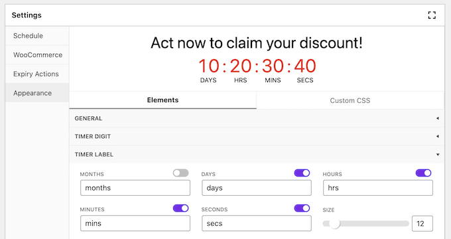
Task: Edit the hrs label text field
Action: click(x=378, y=188)
